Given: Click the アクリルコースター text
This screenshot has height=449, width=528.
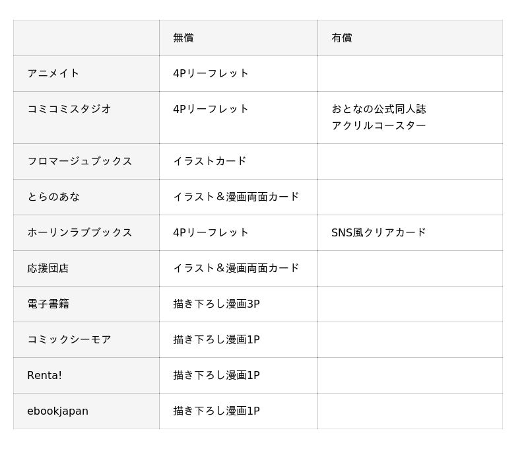Looking at the screenshot, I should [379, 126].
